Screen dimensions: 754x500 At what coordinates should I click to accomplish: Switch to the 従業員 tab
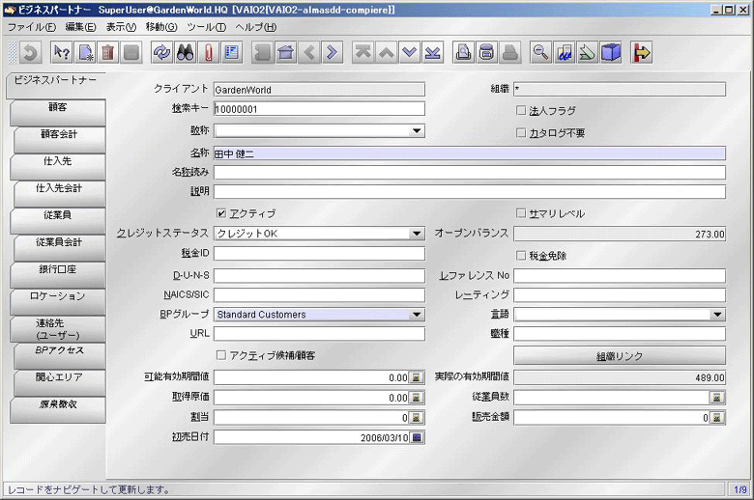point(58,220)
